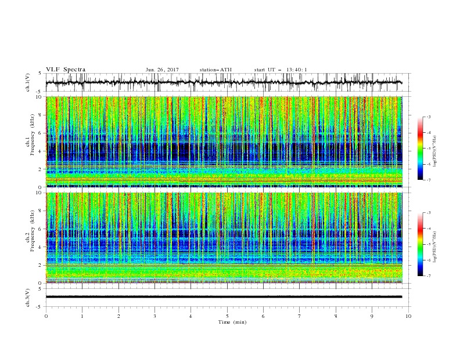The height and width of the screenshot is (355, 460).
Task: Click the "4" tick on the time axis
Action: click(191, 316)
